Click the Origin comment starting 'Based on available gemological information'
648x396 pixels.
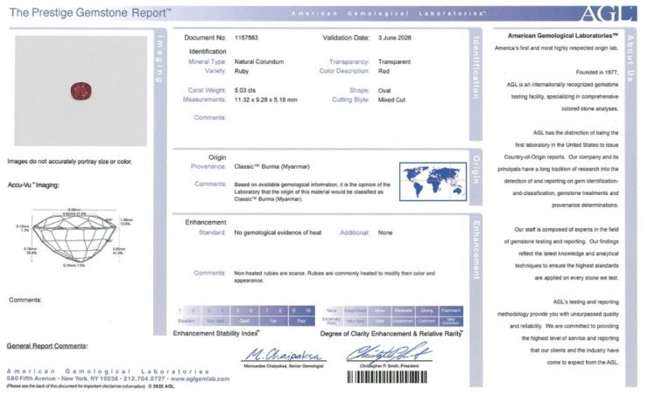tap(312, 191)
